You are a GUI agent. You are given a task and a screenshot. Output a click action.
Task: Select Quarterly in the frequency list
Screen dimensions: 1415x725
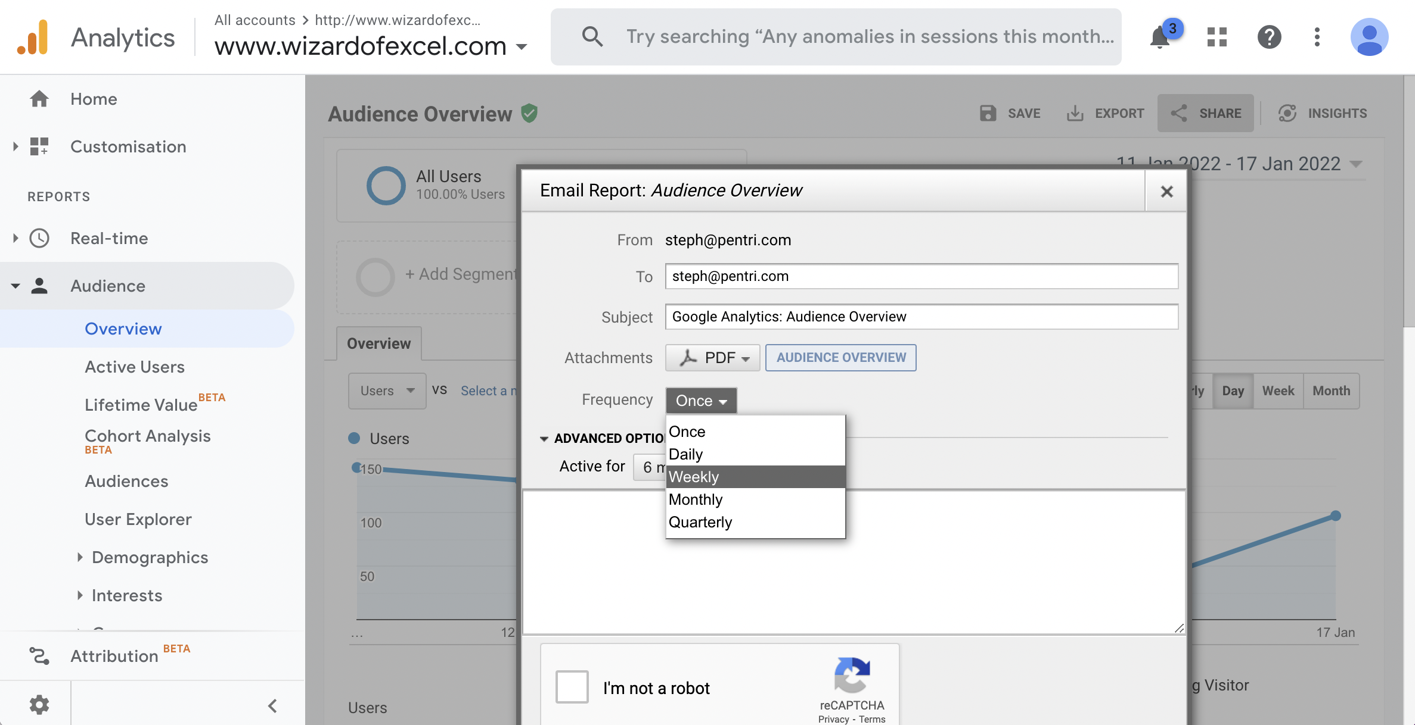click(x=755, y=522)
